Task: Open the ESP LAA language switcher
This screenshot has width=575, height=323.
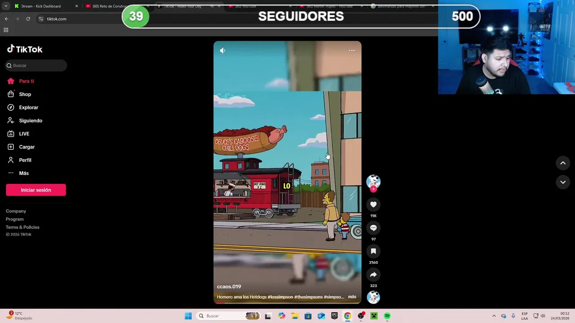Action: click(x=525, y=316)
